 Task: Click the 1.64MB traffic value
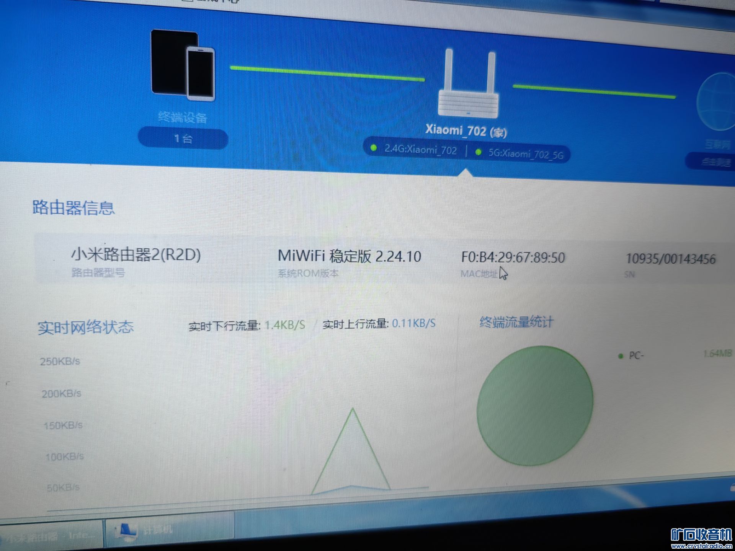(717, 354)
